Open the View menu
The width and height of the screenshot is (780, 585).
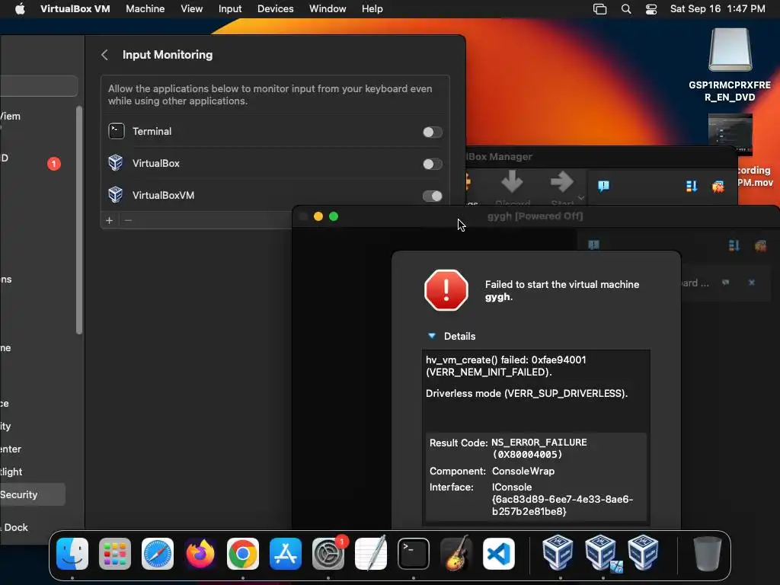click(x=191, y=9)
